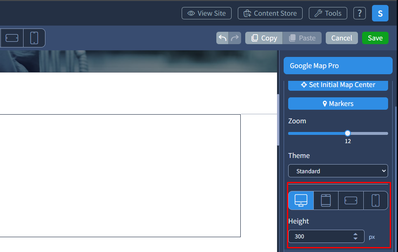Paste the copied block
Image resolution: width=398 pixels, height=252 pixels.
pyautogui.click(x=302, y=38)
